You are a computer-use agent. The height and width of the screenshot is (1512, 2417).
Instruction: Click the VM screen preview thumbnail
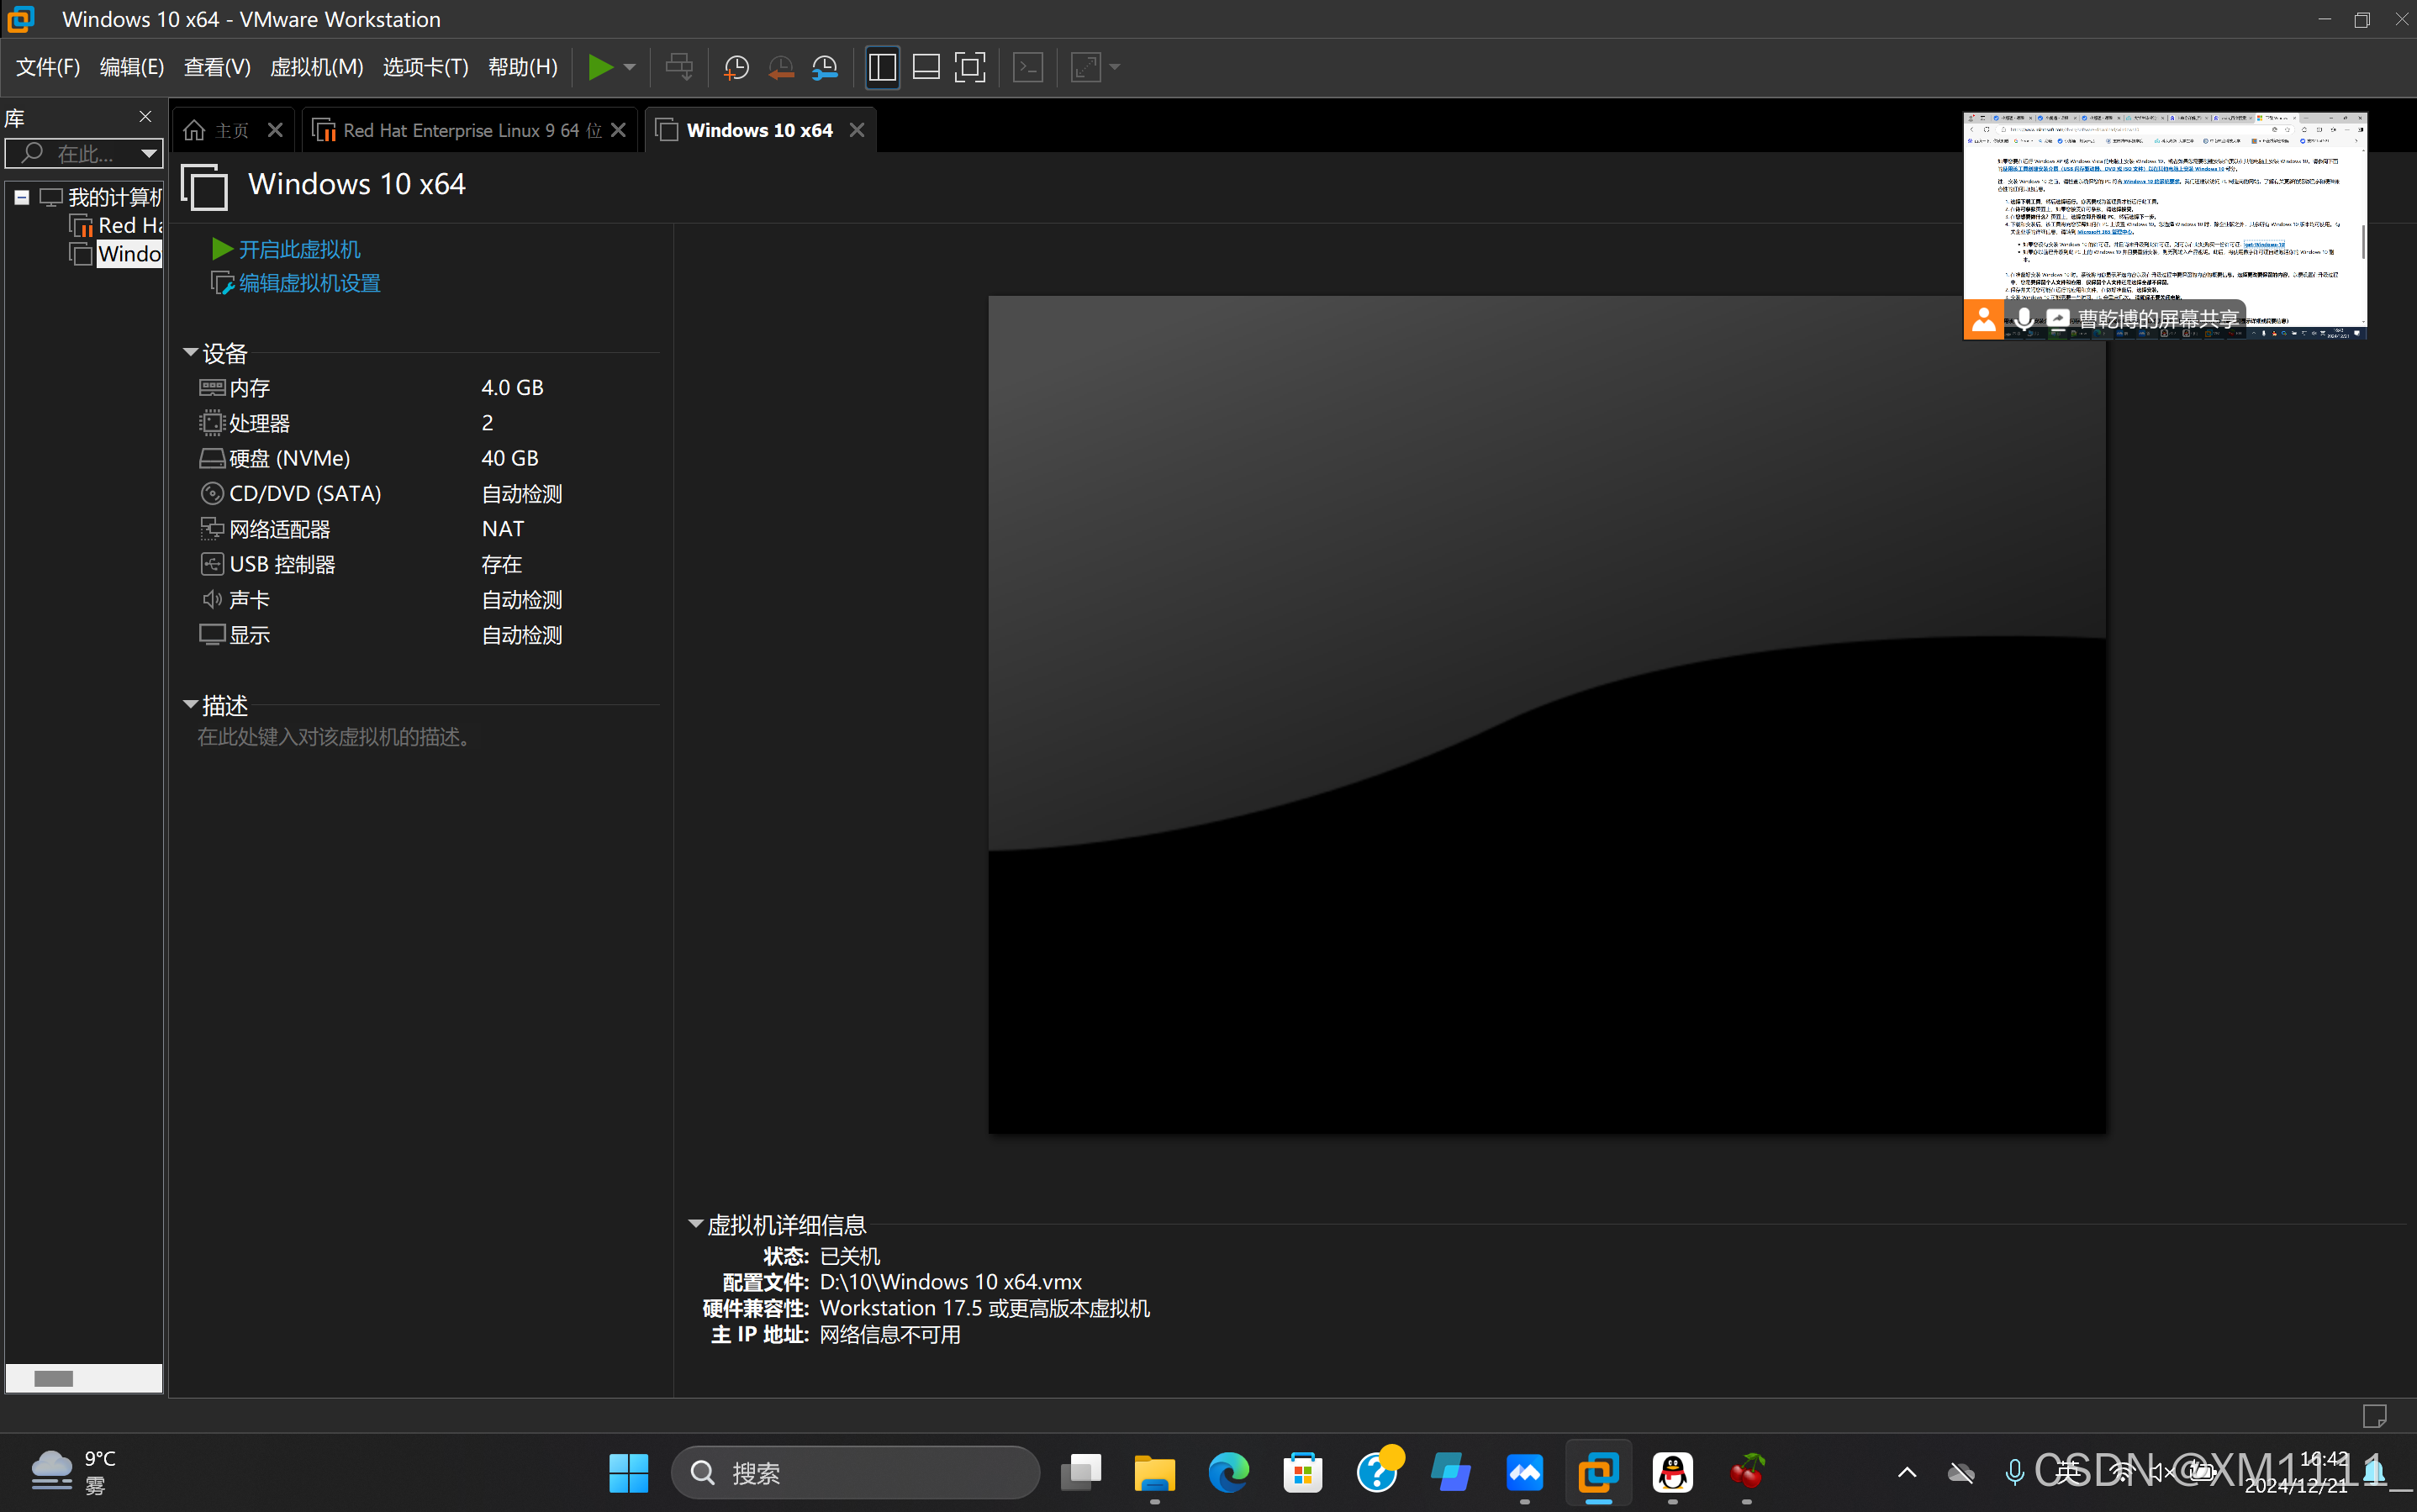coord(1547,714)
